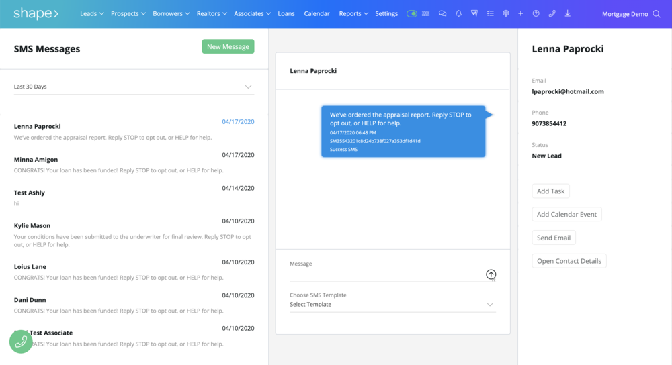The height and width of the screenshot is (365, 672).
Task: Open Kylie Mason conversation
Action: (134, 234)
